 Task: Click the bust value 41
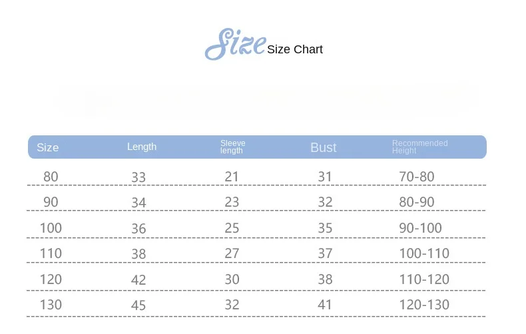325,305
